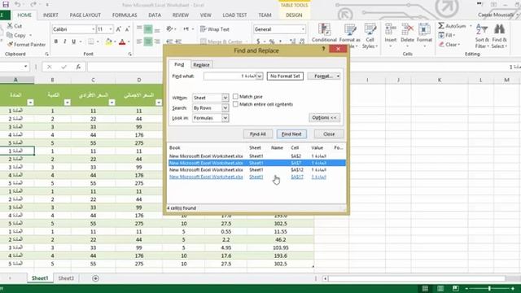Screen dimensions: 521x293
Task: Click the Help question mark in Find dialog
Action: (323, 49)
